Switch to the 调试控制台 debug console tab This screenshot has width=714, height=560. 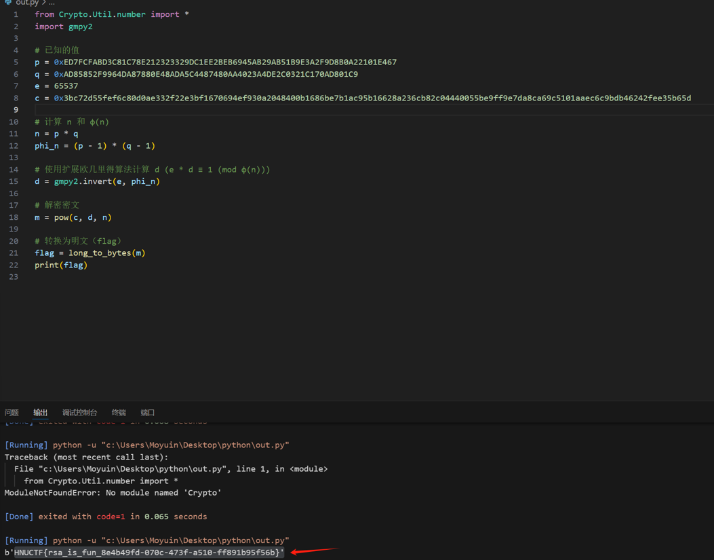point(79,413)
